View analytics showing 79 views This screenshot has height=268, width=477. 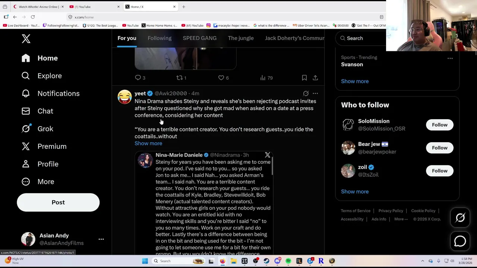point(266,78)
